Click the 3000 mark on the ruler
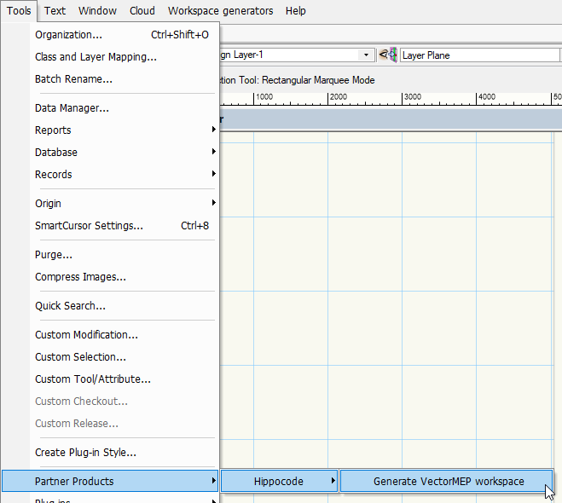Viewport: 562px width, 503px height. click(x=413, y=96)
